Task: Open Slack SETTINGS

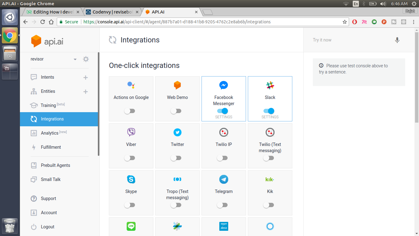Action: point(270,117)
